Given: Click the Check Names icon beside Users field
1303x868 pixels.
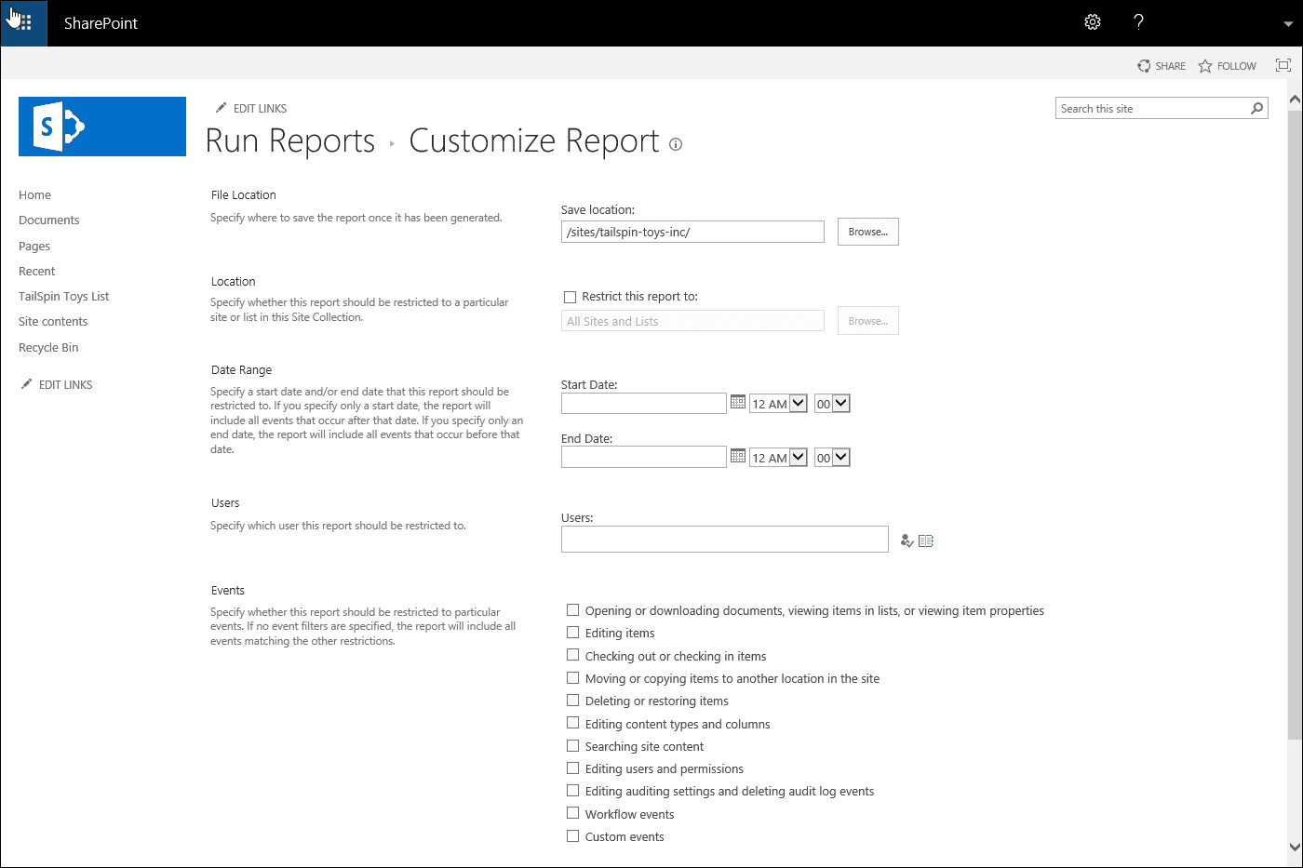Looking at the screenshot, I should point(907,540).
